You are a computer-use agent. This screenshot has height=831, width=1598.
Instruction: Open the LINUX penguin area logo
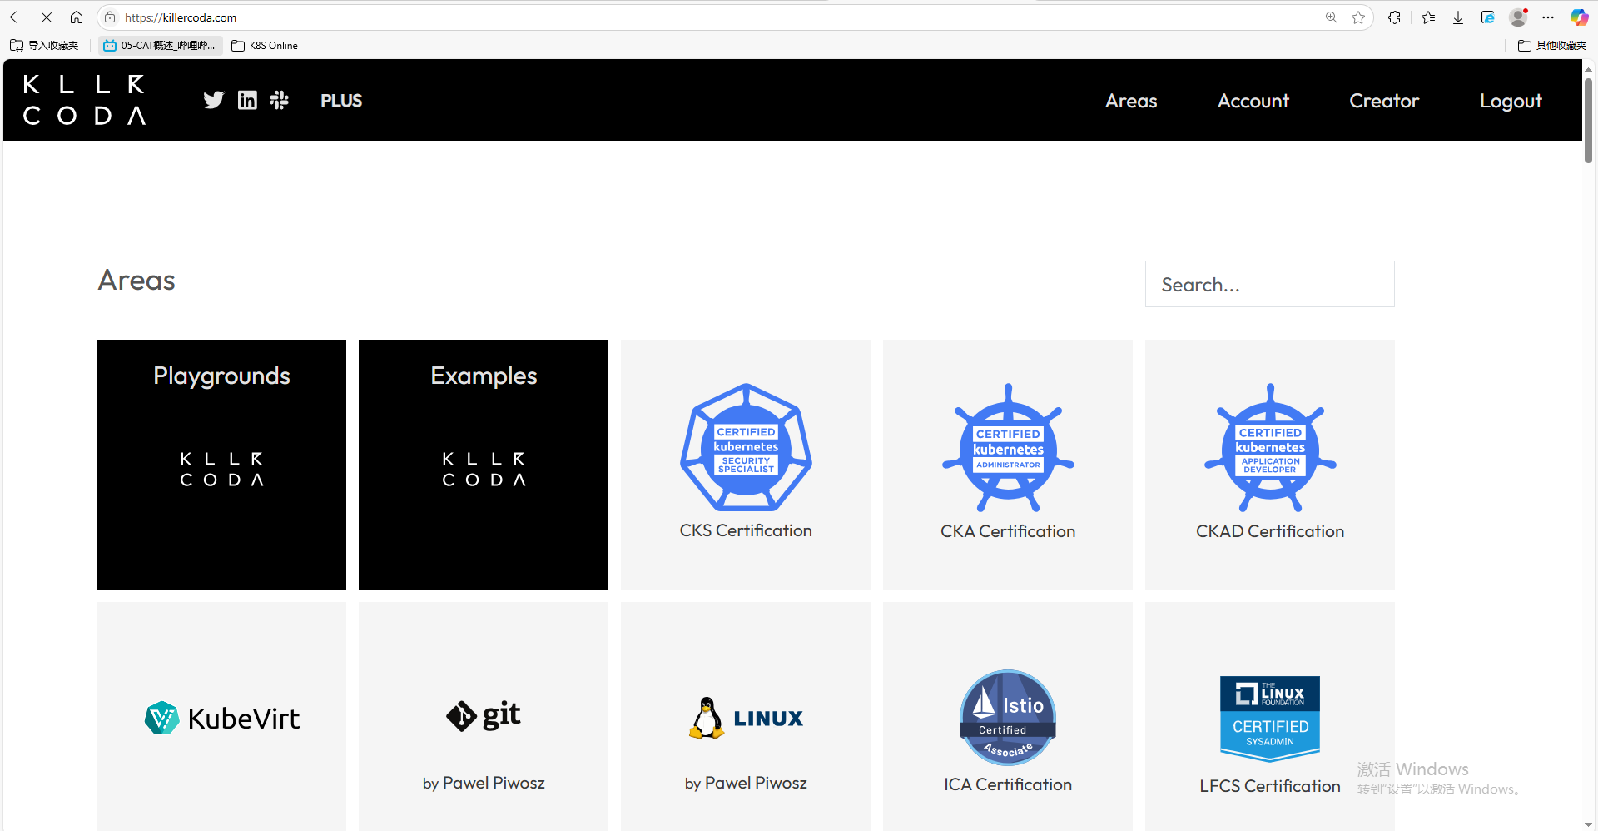(746, 718)
